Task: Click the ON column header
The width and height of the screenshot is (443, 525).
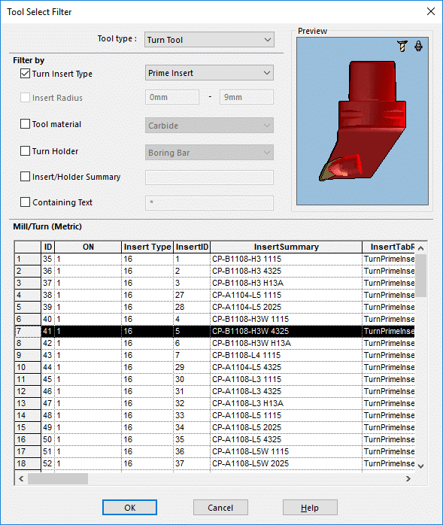Action: tap(88, 247)
